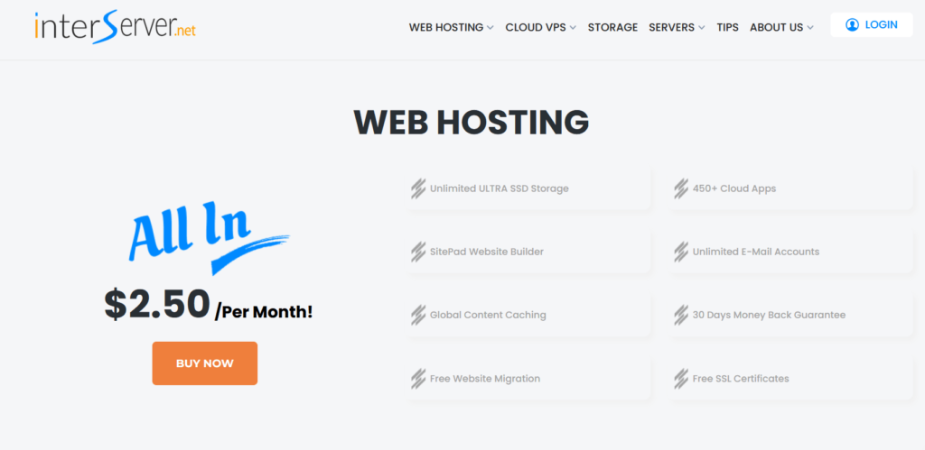
Task: Click the slash icon next to SitePad Website Builder
Action: (x=418, y=253)
